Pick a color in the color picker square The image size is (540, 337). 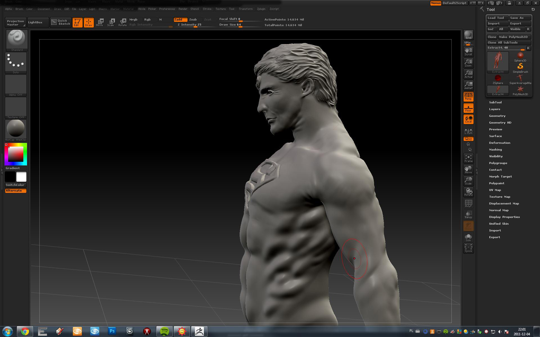coord(15,154)
